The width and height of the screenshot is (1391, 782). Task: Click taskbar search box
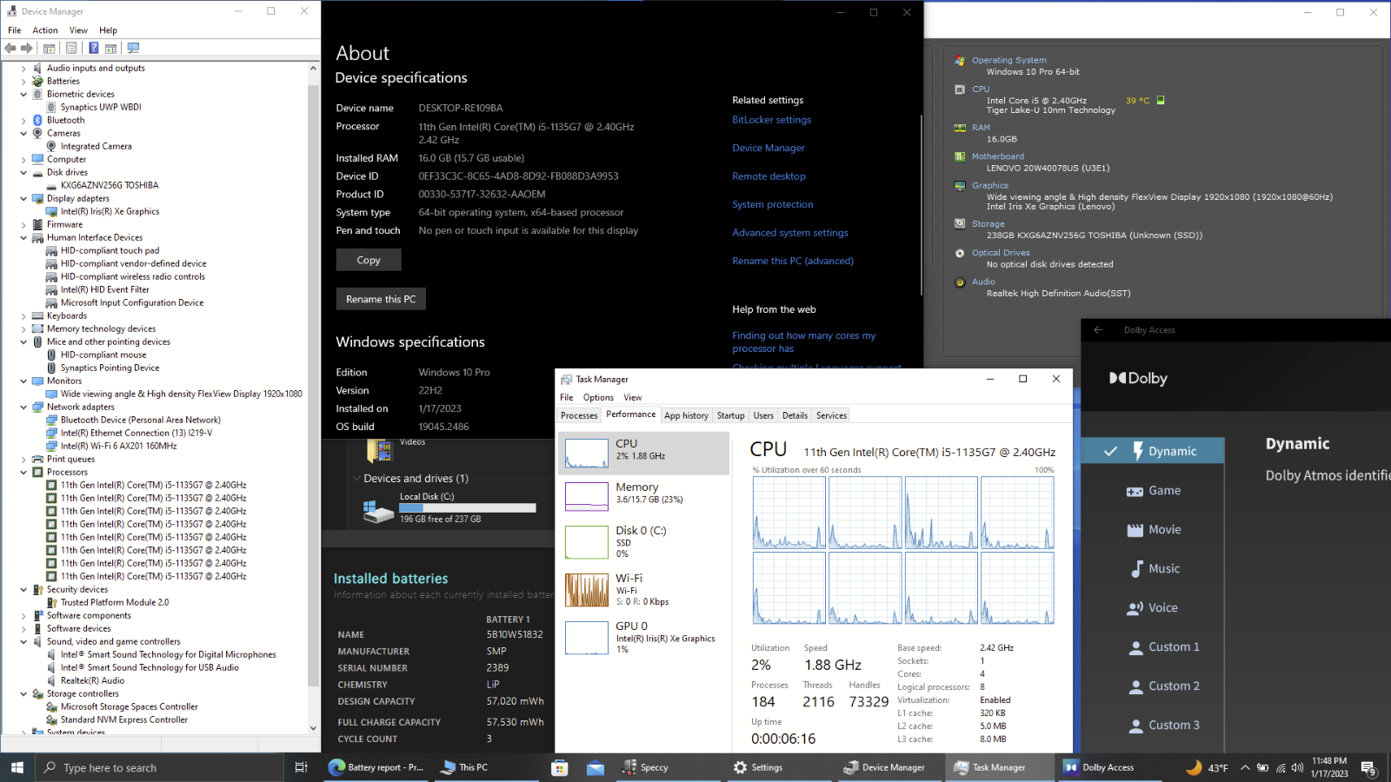coord(160,767)
